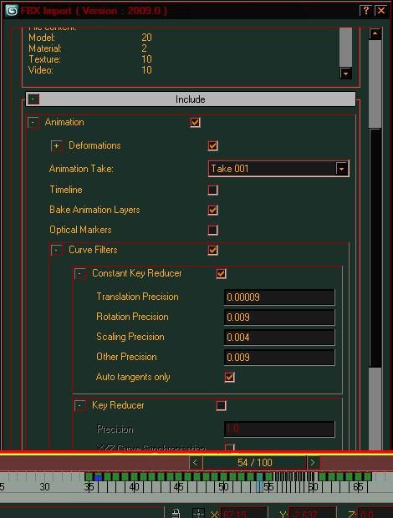Image resolution: width=393 pixels, height=518 pixels.
Task: Collapse the Curve Filters group
Action: tap(57, 250)
